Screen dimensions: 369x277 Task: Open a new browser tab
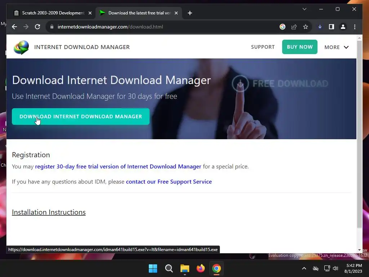click(x=190, y=13)
